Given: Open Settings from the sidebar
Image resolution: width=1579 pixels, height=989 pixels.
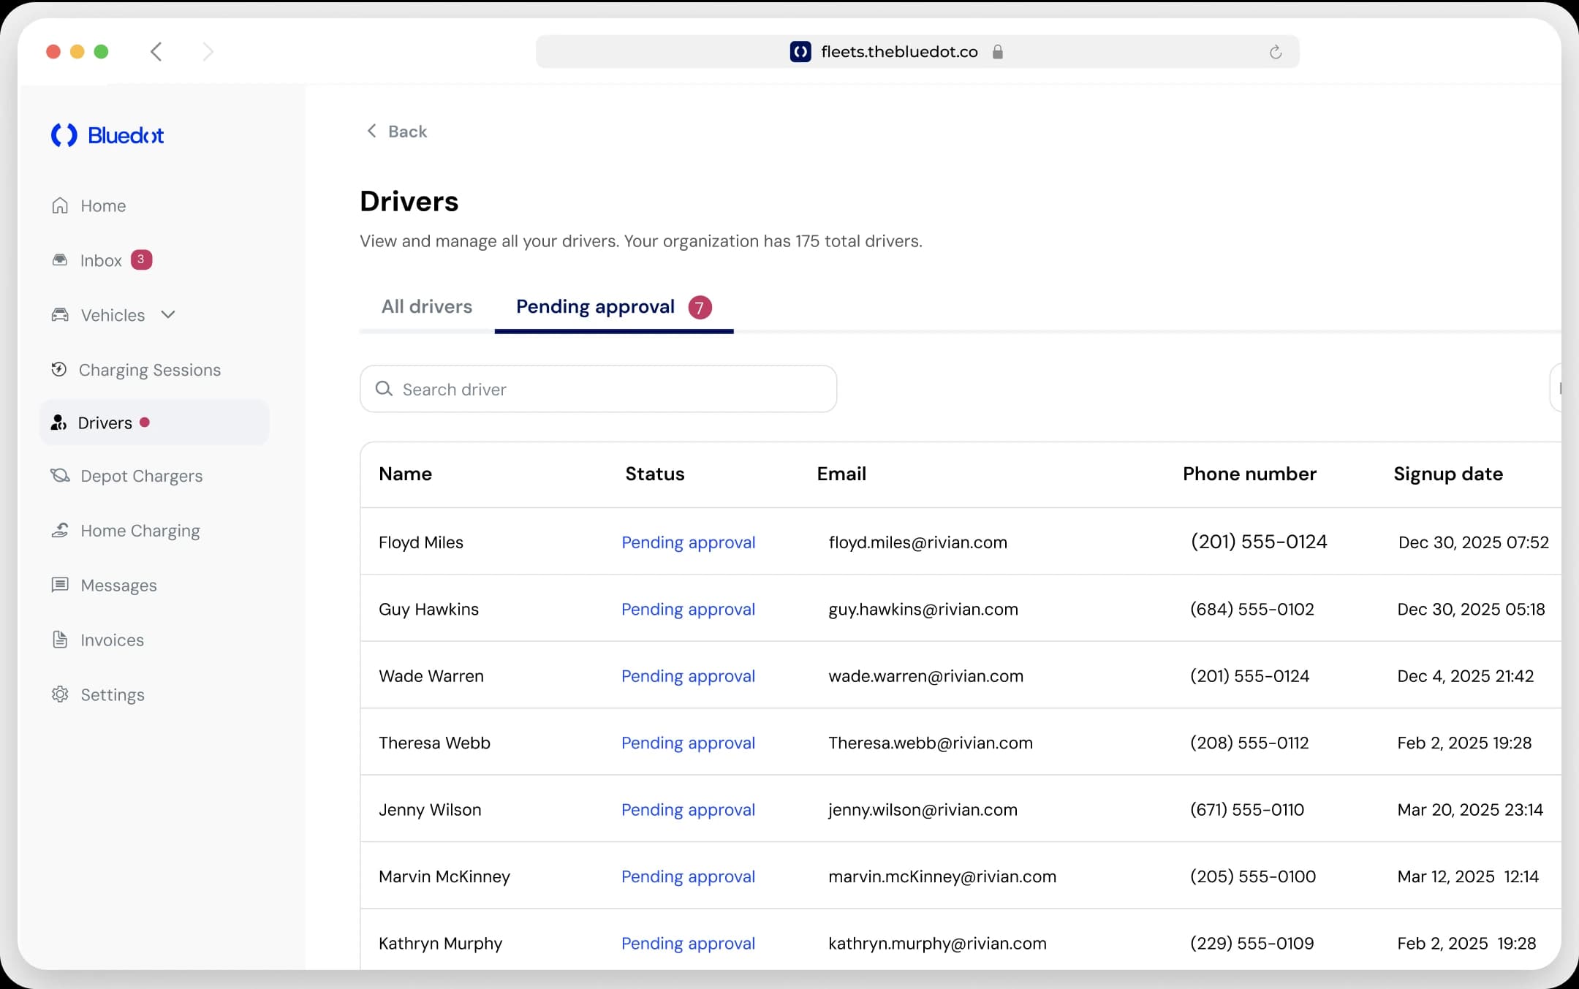Looking at the screenshot, I should pos(113,696).
